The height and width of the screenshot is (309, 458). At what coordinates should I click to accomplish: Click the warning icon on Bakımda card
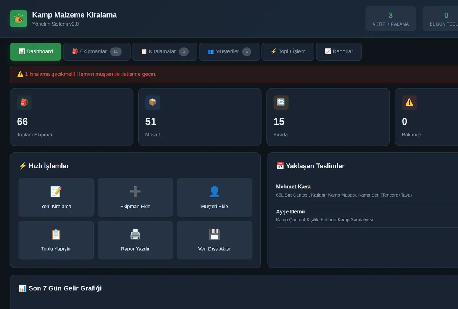click(x=409, y=102)
